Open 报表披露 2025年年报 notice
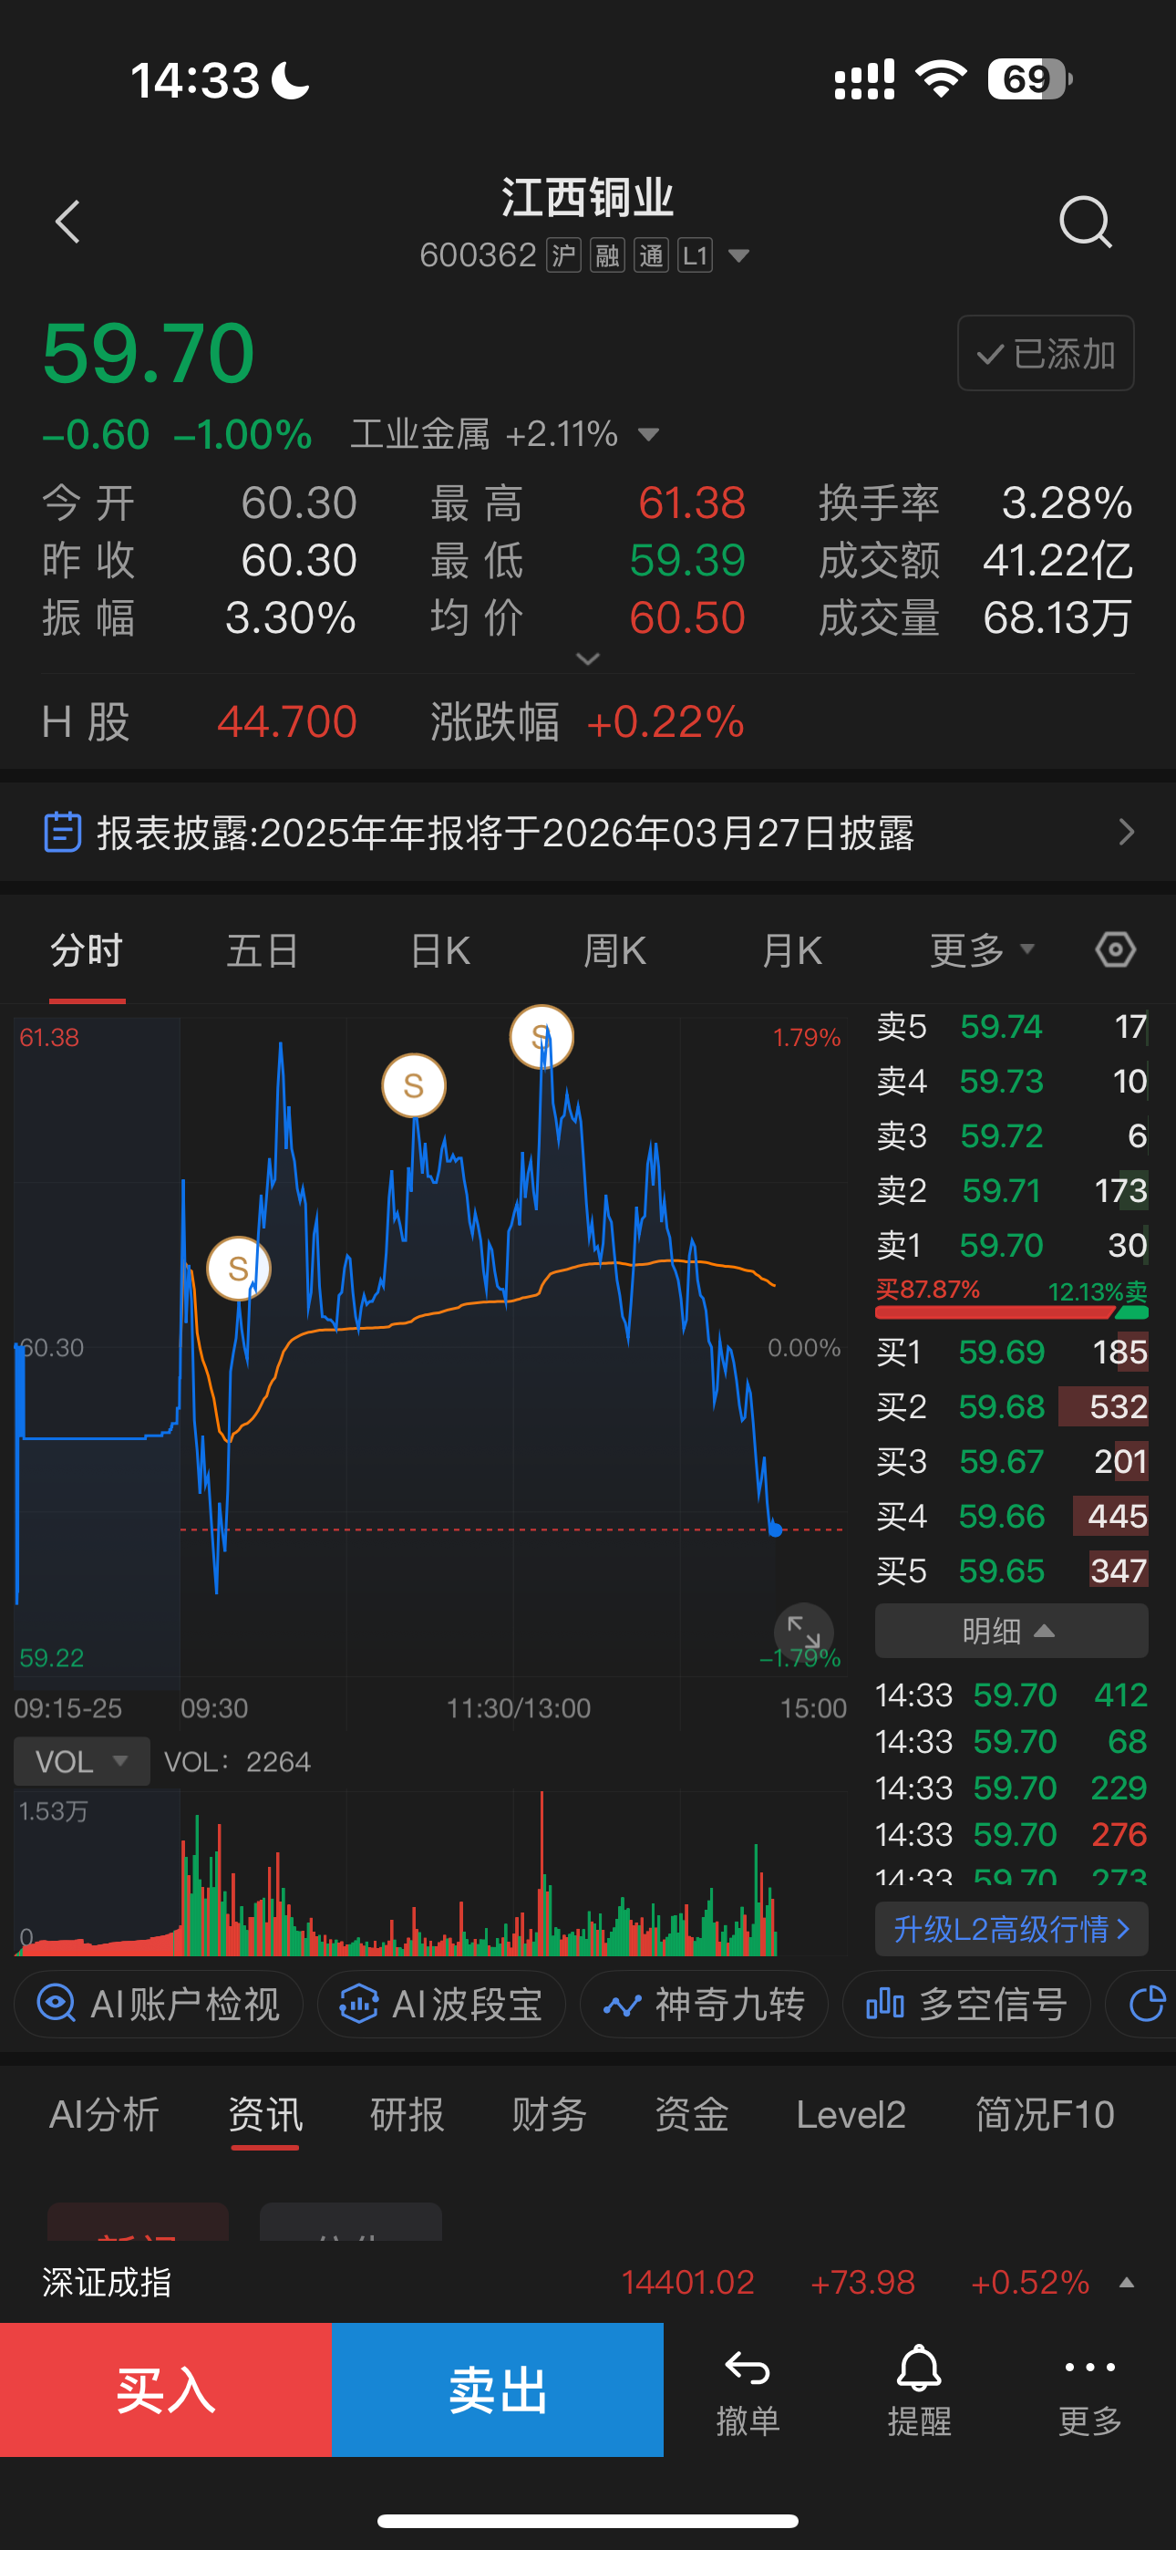The width and height of the screenshot is (1176, 2550). tap(588, 833)
